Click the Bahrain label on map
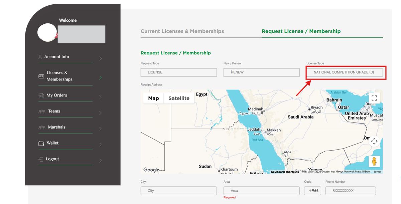 (334, 100)
